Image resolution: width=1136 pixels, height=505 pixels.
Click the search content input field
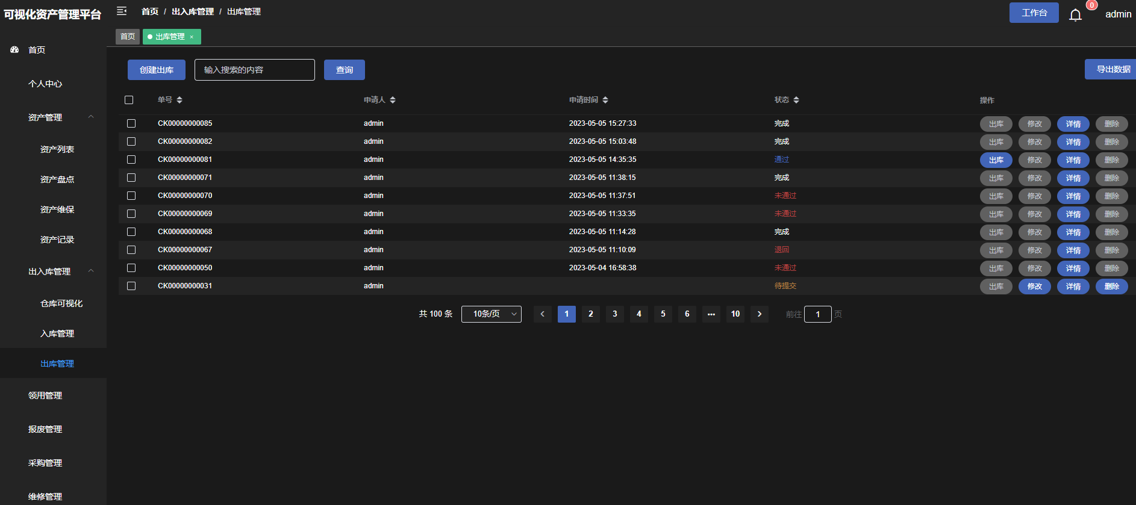[255, 70]
